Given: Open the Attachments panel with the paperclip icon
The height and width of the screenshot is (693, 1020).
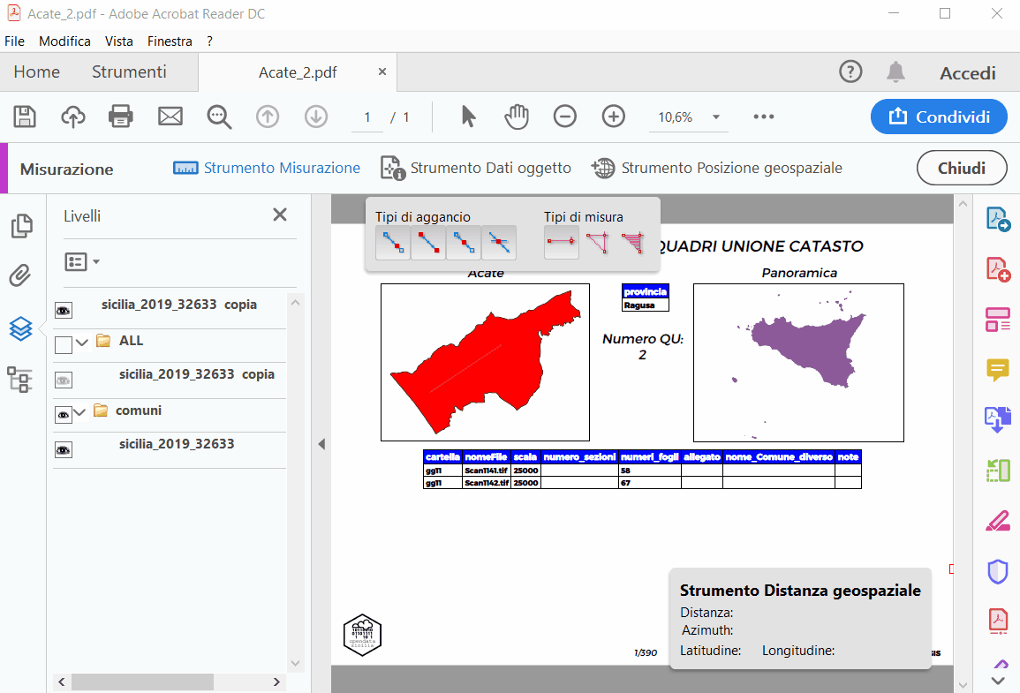Looking at the screenshot, I should (x=22, y=275).
